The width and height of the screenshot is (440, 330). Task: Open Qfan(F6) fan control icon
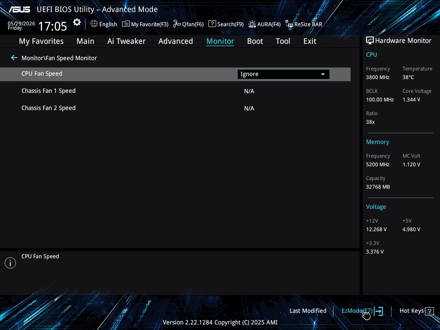coord(177,24)
